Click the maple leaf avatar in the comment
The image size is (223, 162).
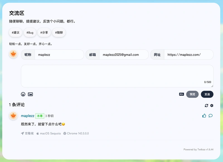(x=13, y=116)
